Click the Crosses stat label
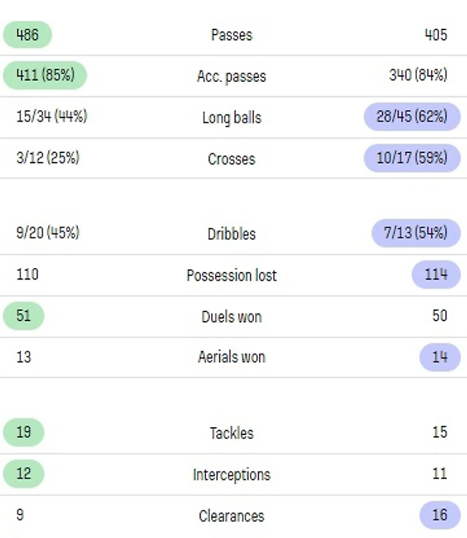Screen dimensions: 467x538 tap(232, 159)
